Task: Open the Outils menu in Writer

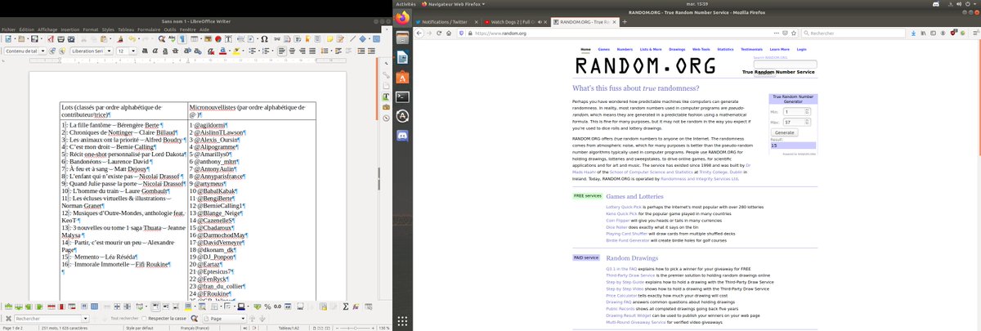Action: click(170, 29)
